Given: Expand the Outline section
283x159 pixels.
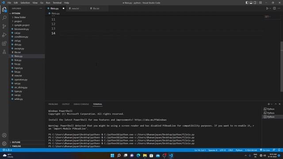Looking at the screenshot, I should [27, 142].
